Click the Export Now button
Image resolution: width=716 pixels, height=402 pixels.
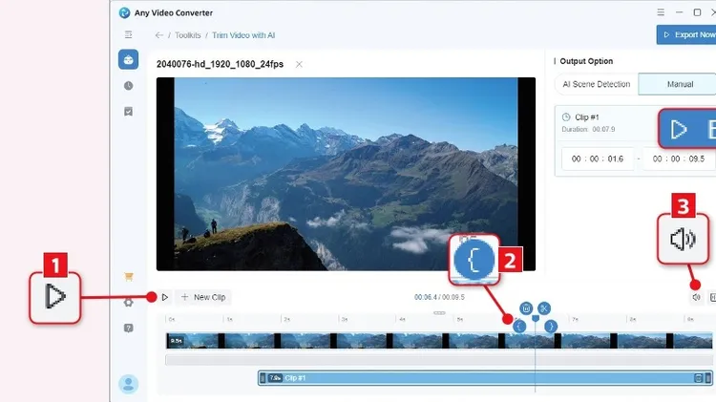tap(686, 34)
